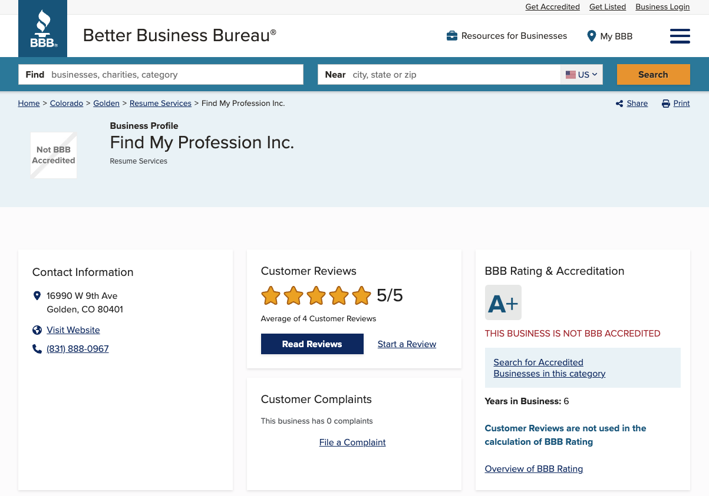Click address '16990 W 9th Ave'
The height and width of the screenshot is (496, 709).
[83, 296]
